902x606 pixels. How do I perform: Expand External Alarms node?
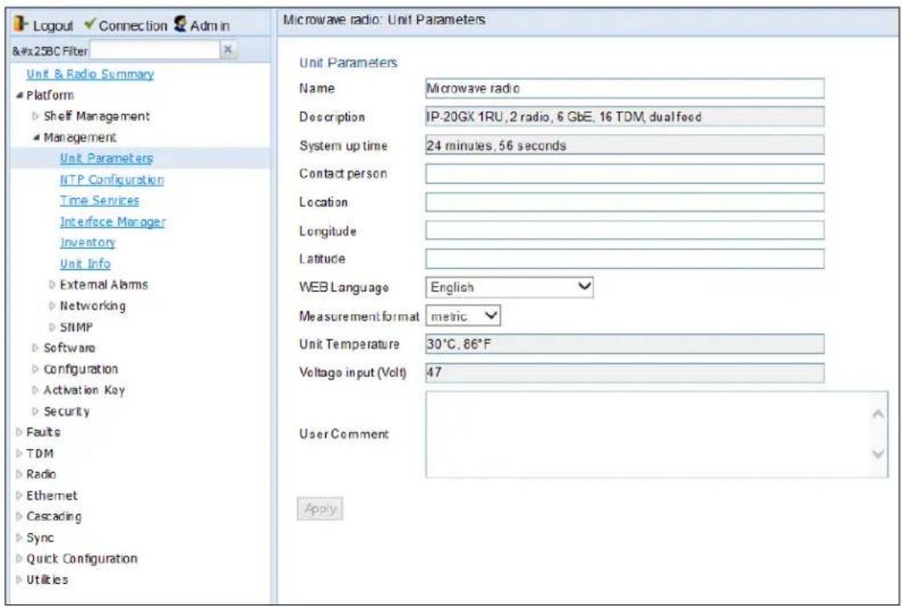coord(53,284)
